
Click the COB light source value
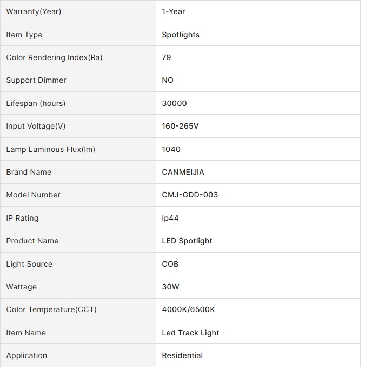(170, 264)
